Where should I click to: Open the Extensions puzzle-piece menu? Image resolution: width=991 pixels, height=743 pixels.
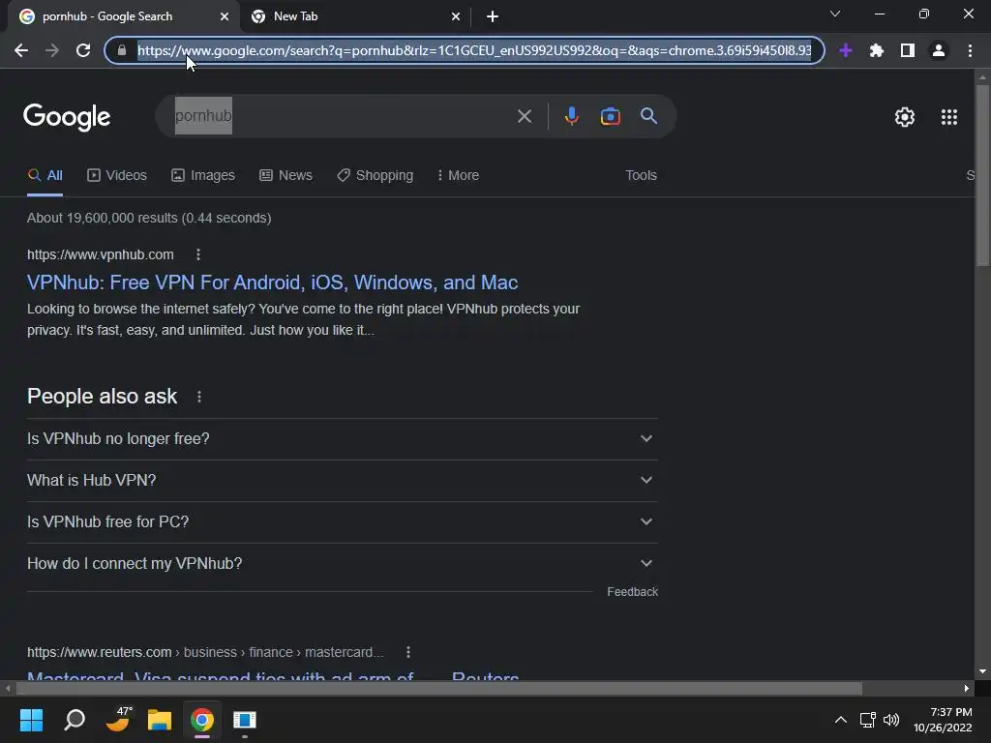(877, 50)
